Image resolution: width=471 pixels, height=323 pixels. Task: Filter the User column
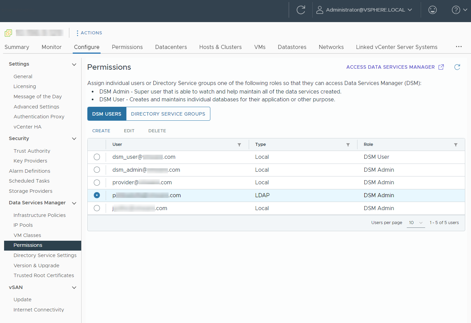click(239, 145)
